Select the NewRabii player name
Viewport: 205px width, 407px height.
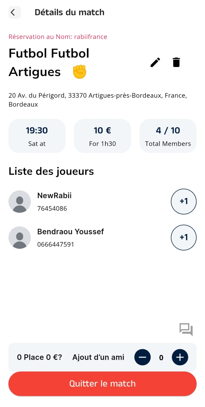[54, 196]
